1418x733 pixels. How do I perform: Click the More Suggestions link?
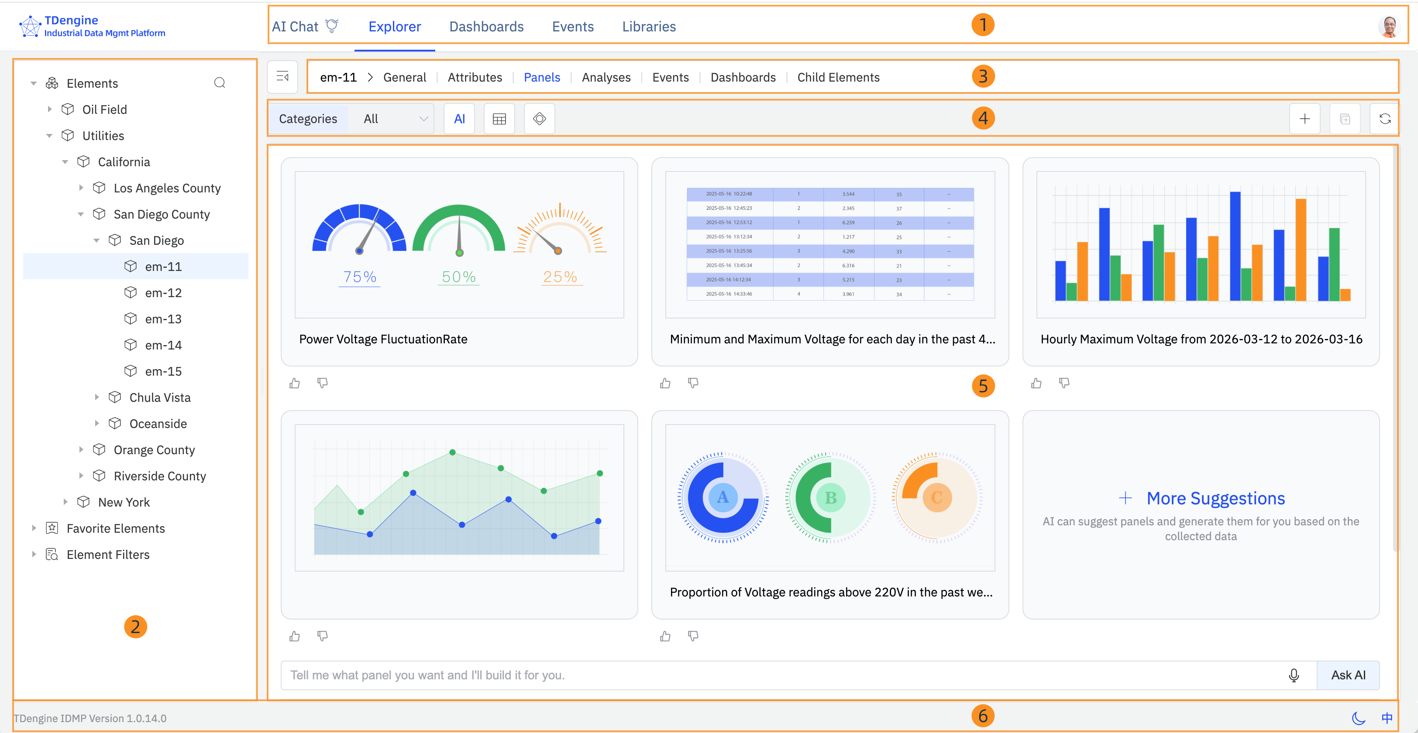pos(1203,498)
